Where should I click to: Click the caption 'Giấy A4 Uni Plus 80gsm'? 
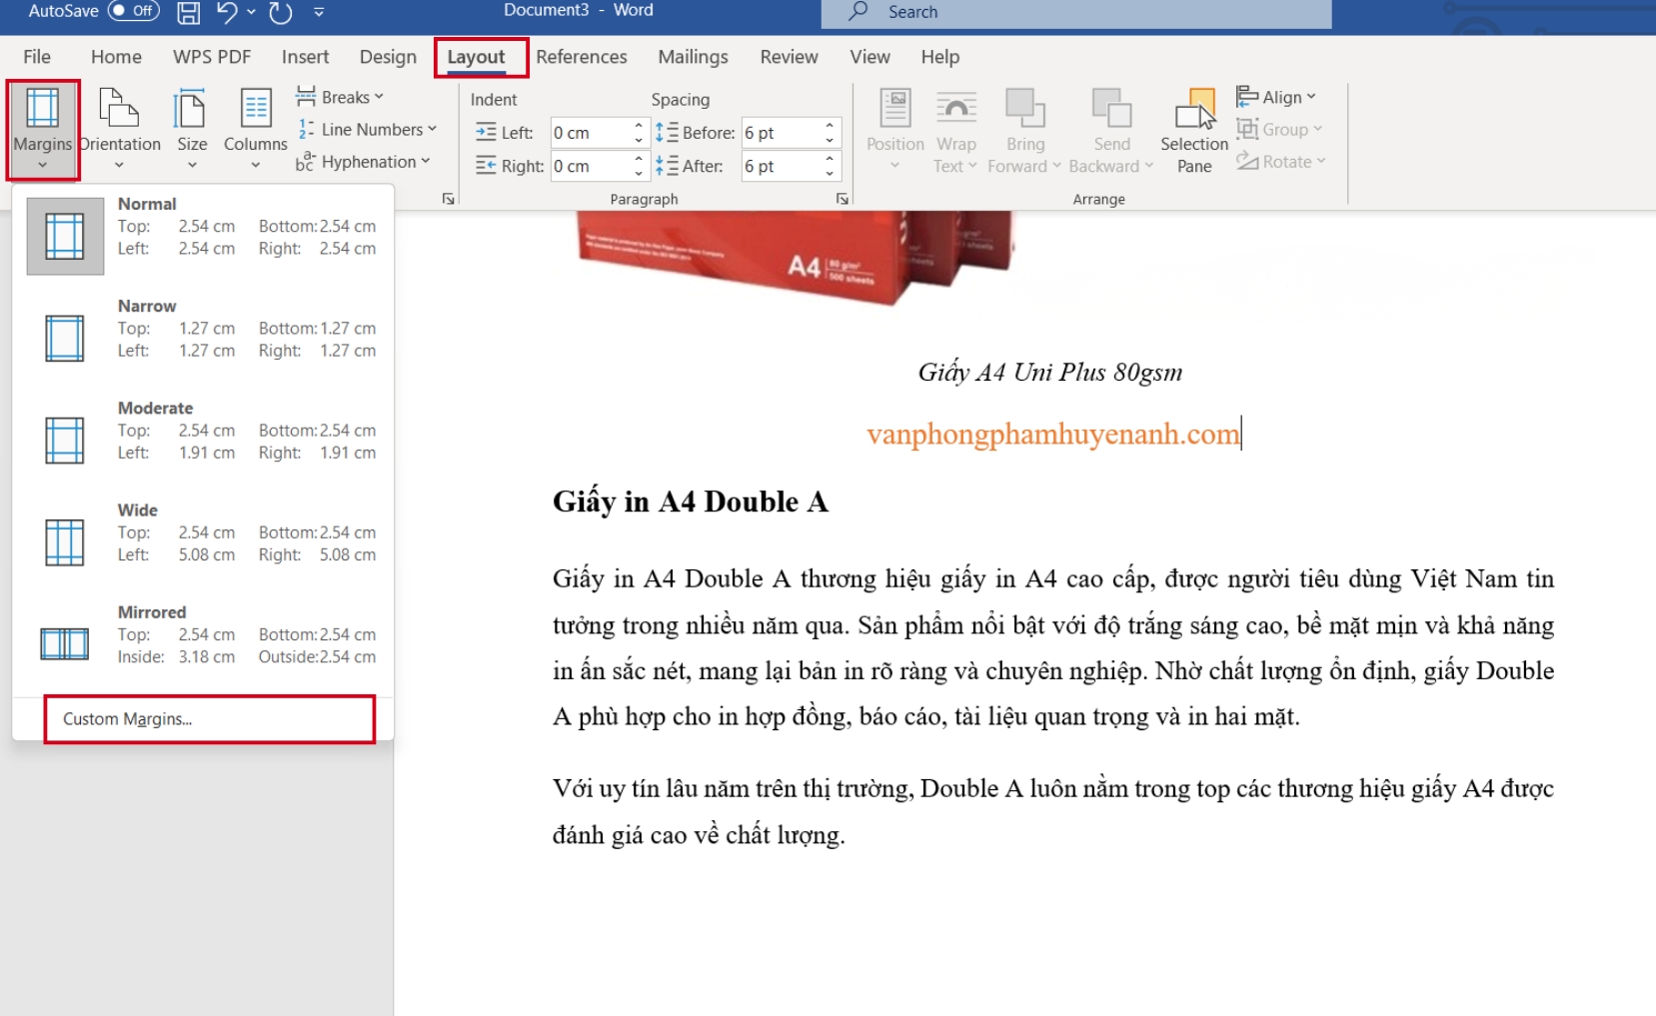(1050, 373)
